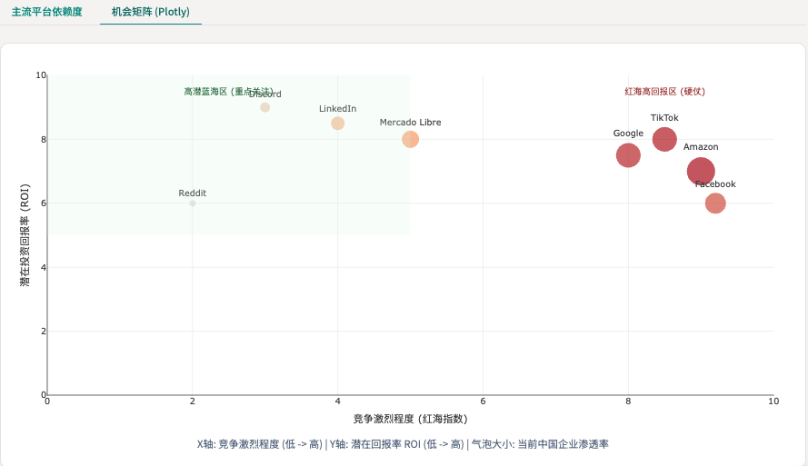Click the y-axis title 潜在投资回报率 (ROI)
Screen dimensions: 808x466
25,234
